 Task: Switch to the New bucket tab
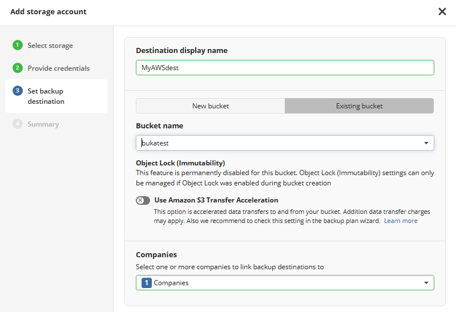click(x=211, y=106)
